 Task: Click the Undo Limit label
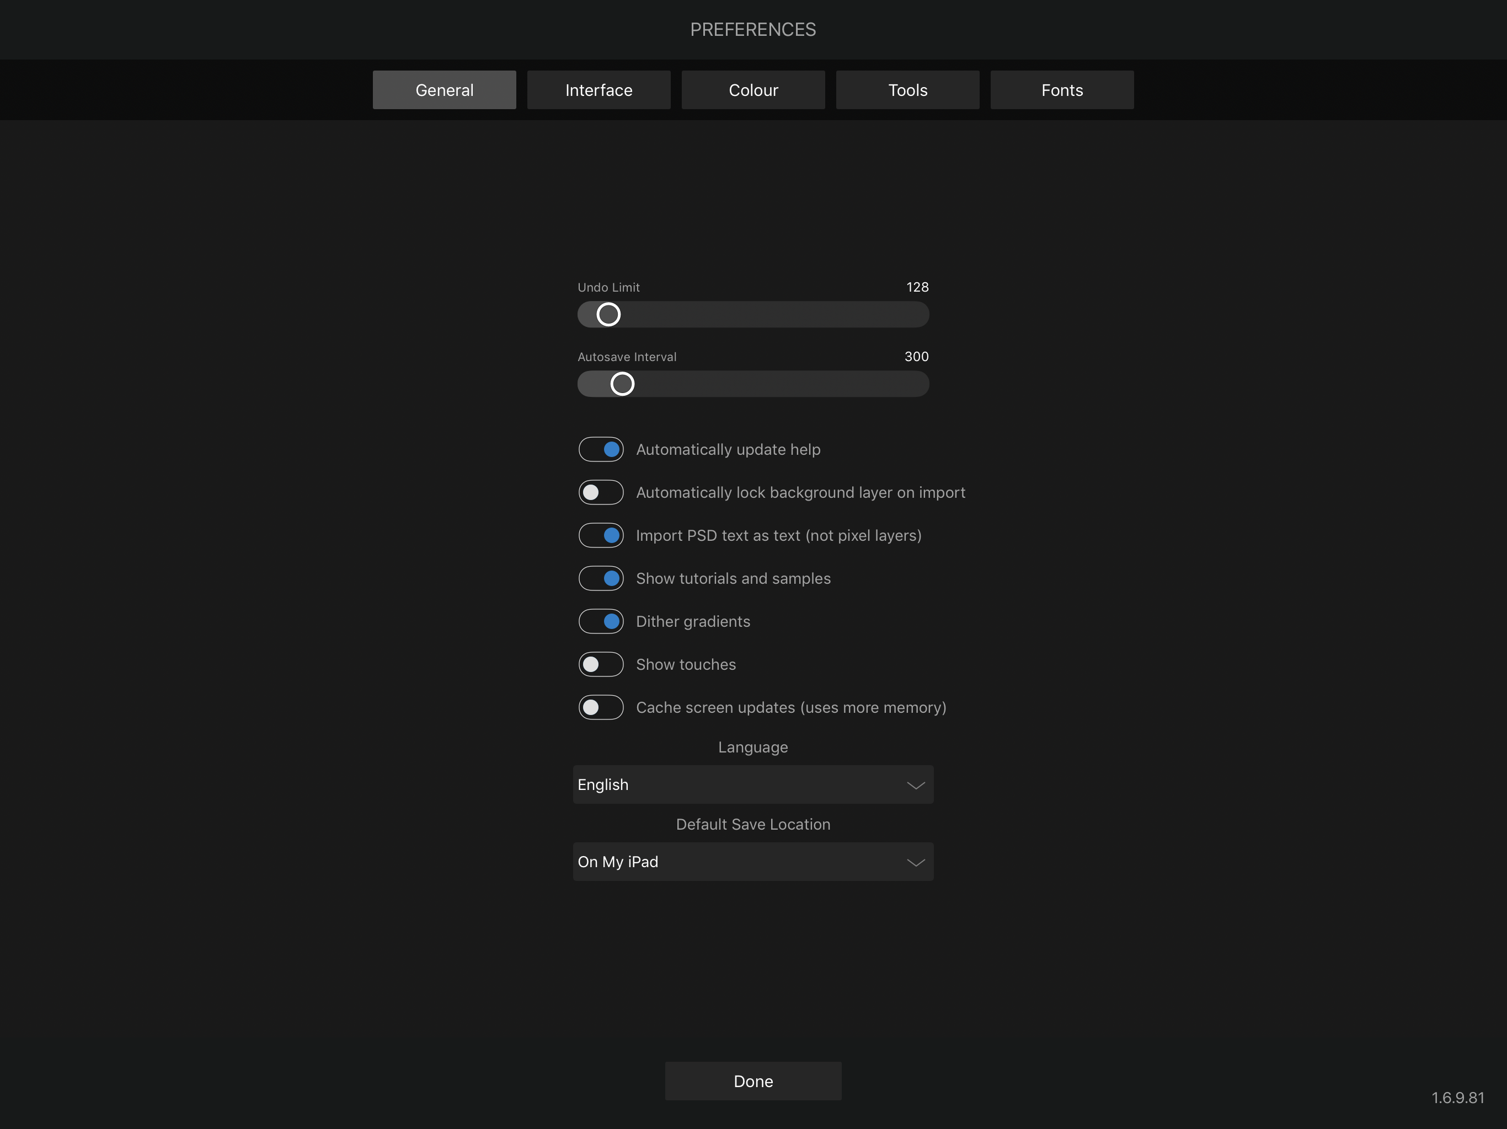pos(608,287)
